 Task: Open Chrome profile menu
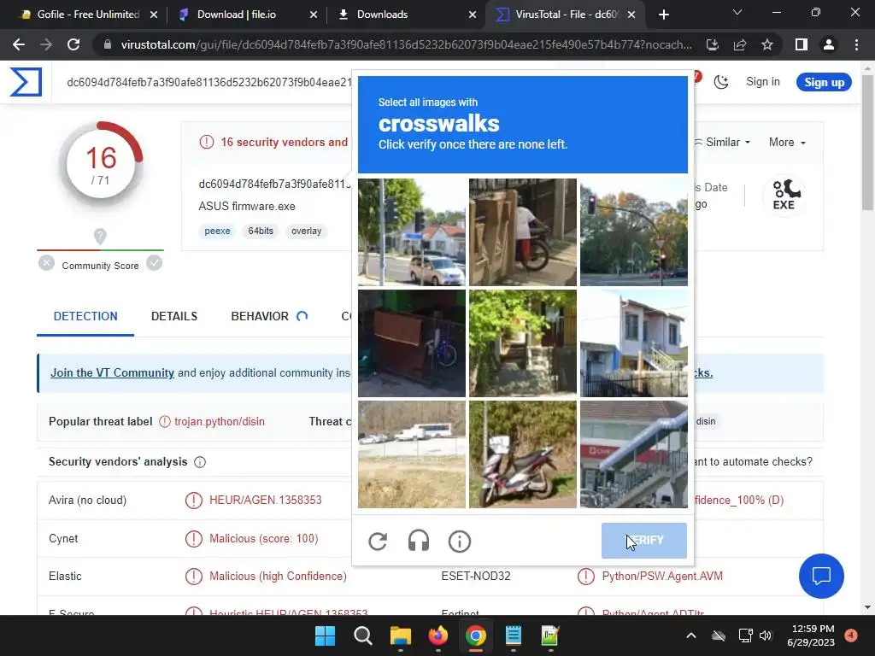coord(829,44)
